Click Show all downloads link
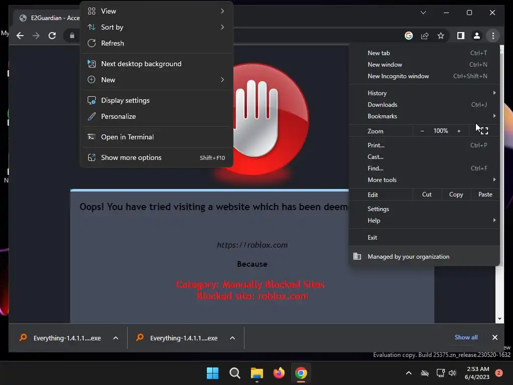 (x=466, y=337)
